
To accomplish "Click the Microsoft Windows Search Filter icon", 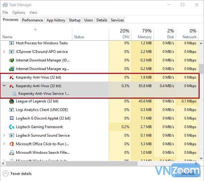I will point(12,153).
